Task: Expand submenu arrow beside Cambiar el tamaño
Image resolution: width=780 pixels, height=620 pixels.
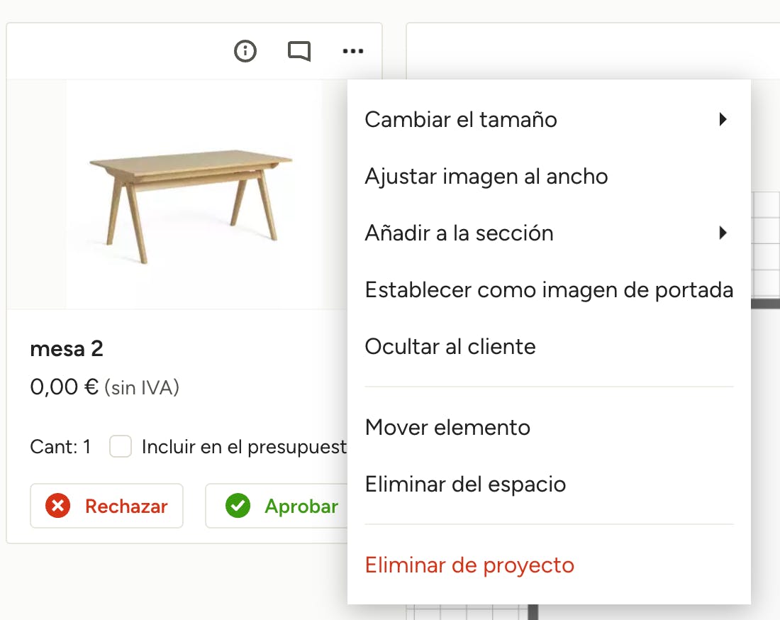Action: 723,119
